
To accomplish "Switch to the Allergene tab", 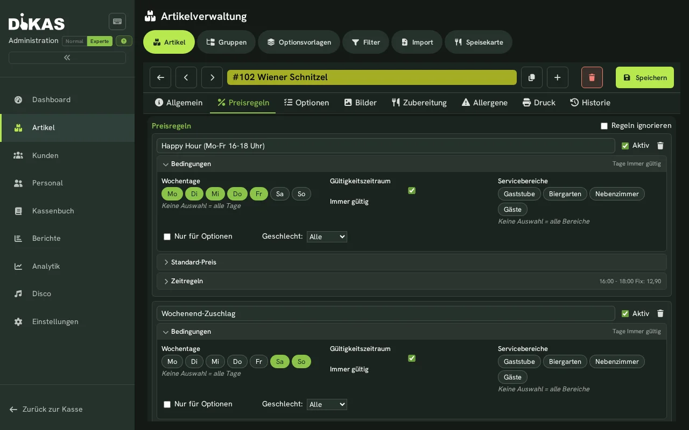I will pyautogui.click(x=484, y=103).
